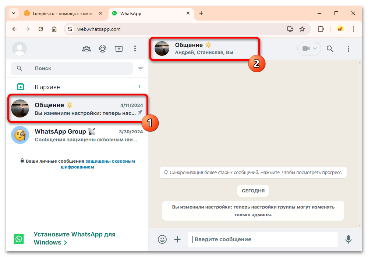
Task: Click into the Поиск search field
Action: tap(72, 68)
